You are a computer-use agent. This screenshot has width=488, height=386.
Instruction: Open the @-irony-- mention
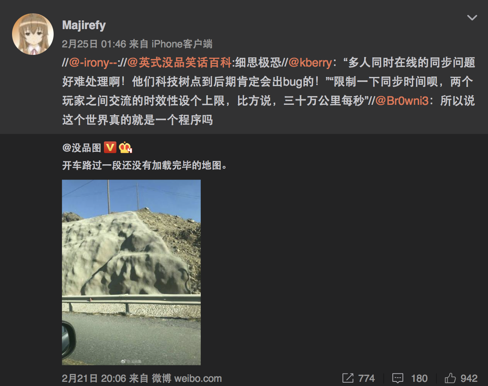click(x=93, y=63)
